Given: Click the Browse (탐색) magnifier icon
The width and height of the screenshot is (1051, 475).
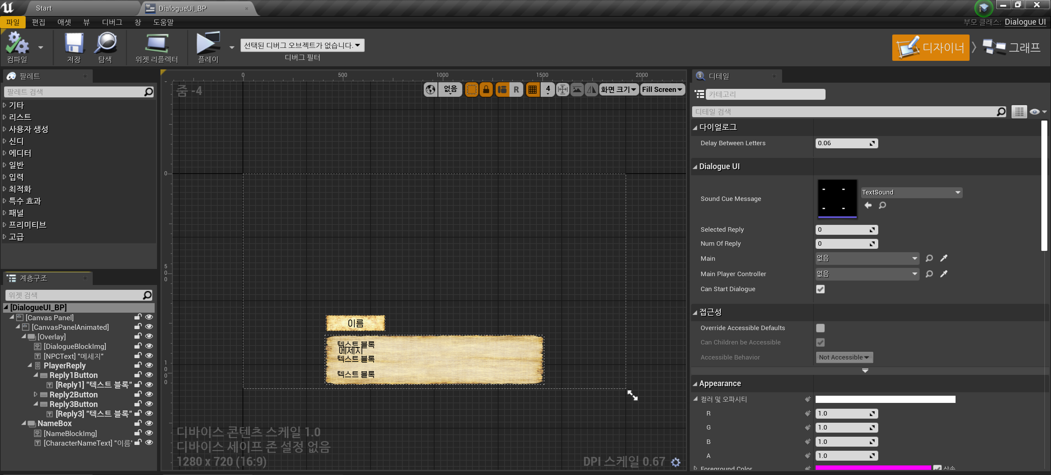Looking at the screenshot, I should tap(105, 43).
